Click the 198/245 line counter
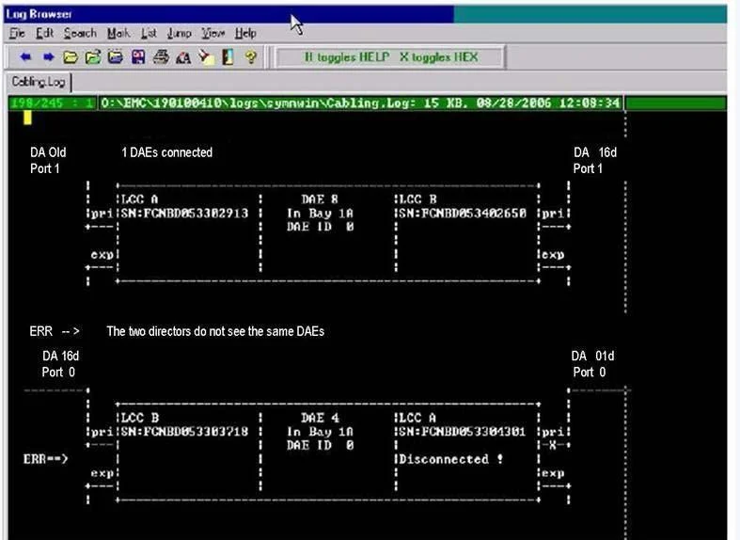740x540 pixels. [x=53, y=103]
